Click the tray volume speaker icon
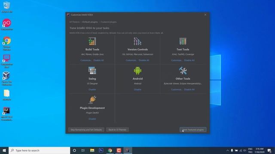Image resolution: width=275 pixels, height=154 pixels. 244,150
